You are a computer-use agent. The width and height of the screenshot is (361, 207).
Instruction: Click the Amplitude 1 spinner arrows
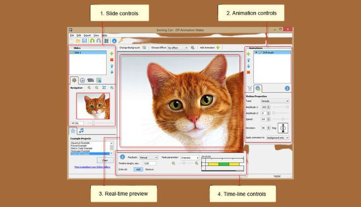tap(269, 107)
